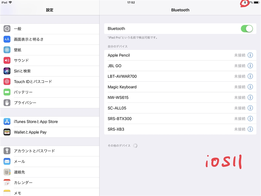Tap the アカウントとパスワード key icon
This screenshot has height=196, width=261.
pos(7,151)
